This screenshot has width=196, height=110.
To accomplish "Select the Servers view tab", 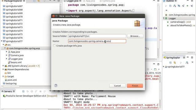I will [8, 91].
